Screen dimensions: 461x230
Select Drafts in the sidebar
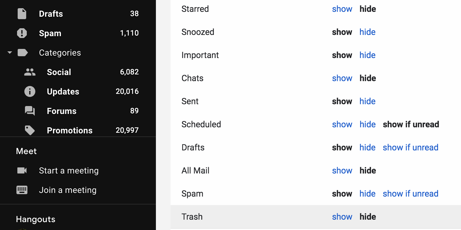click(x=51, y=14)
